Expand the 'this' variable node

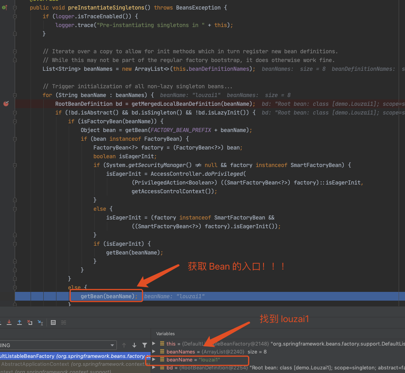(x=154, y=344)
